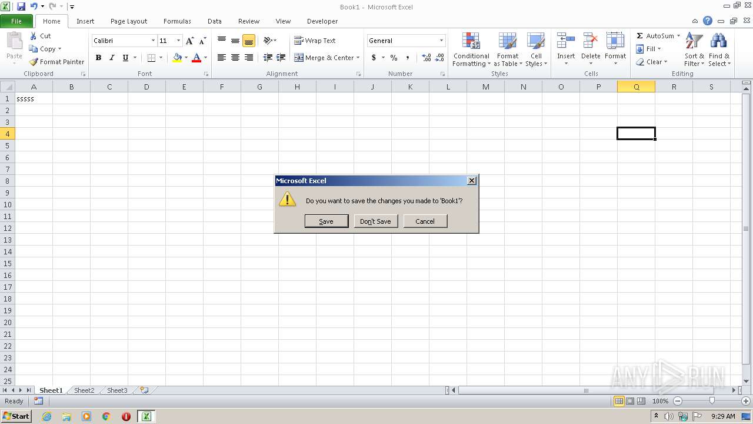The width and height of the screenshot is (753, 424).
Task: Click the Paste icon in Clipboard group
Action: point(14,41)
